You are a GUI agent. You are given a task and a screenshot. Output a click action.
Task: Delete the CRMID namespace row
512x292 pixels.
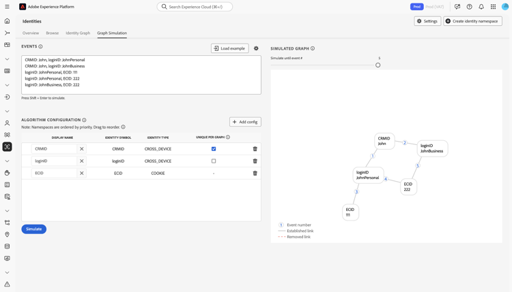(255, 149)
